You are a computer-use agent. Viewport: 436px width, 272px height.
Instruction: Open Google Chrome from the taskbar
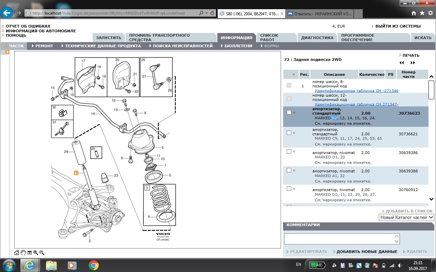pyautogui.click(x=94, y=265)
